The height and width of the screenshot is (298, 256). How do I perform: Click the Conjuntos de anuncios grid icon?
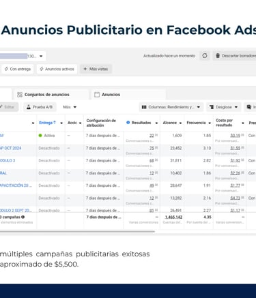click(20, 95)
